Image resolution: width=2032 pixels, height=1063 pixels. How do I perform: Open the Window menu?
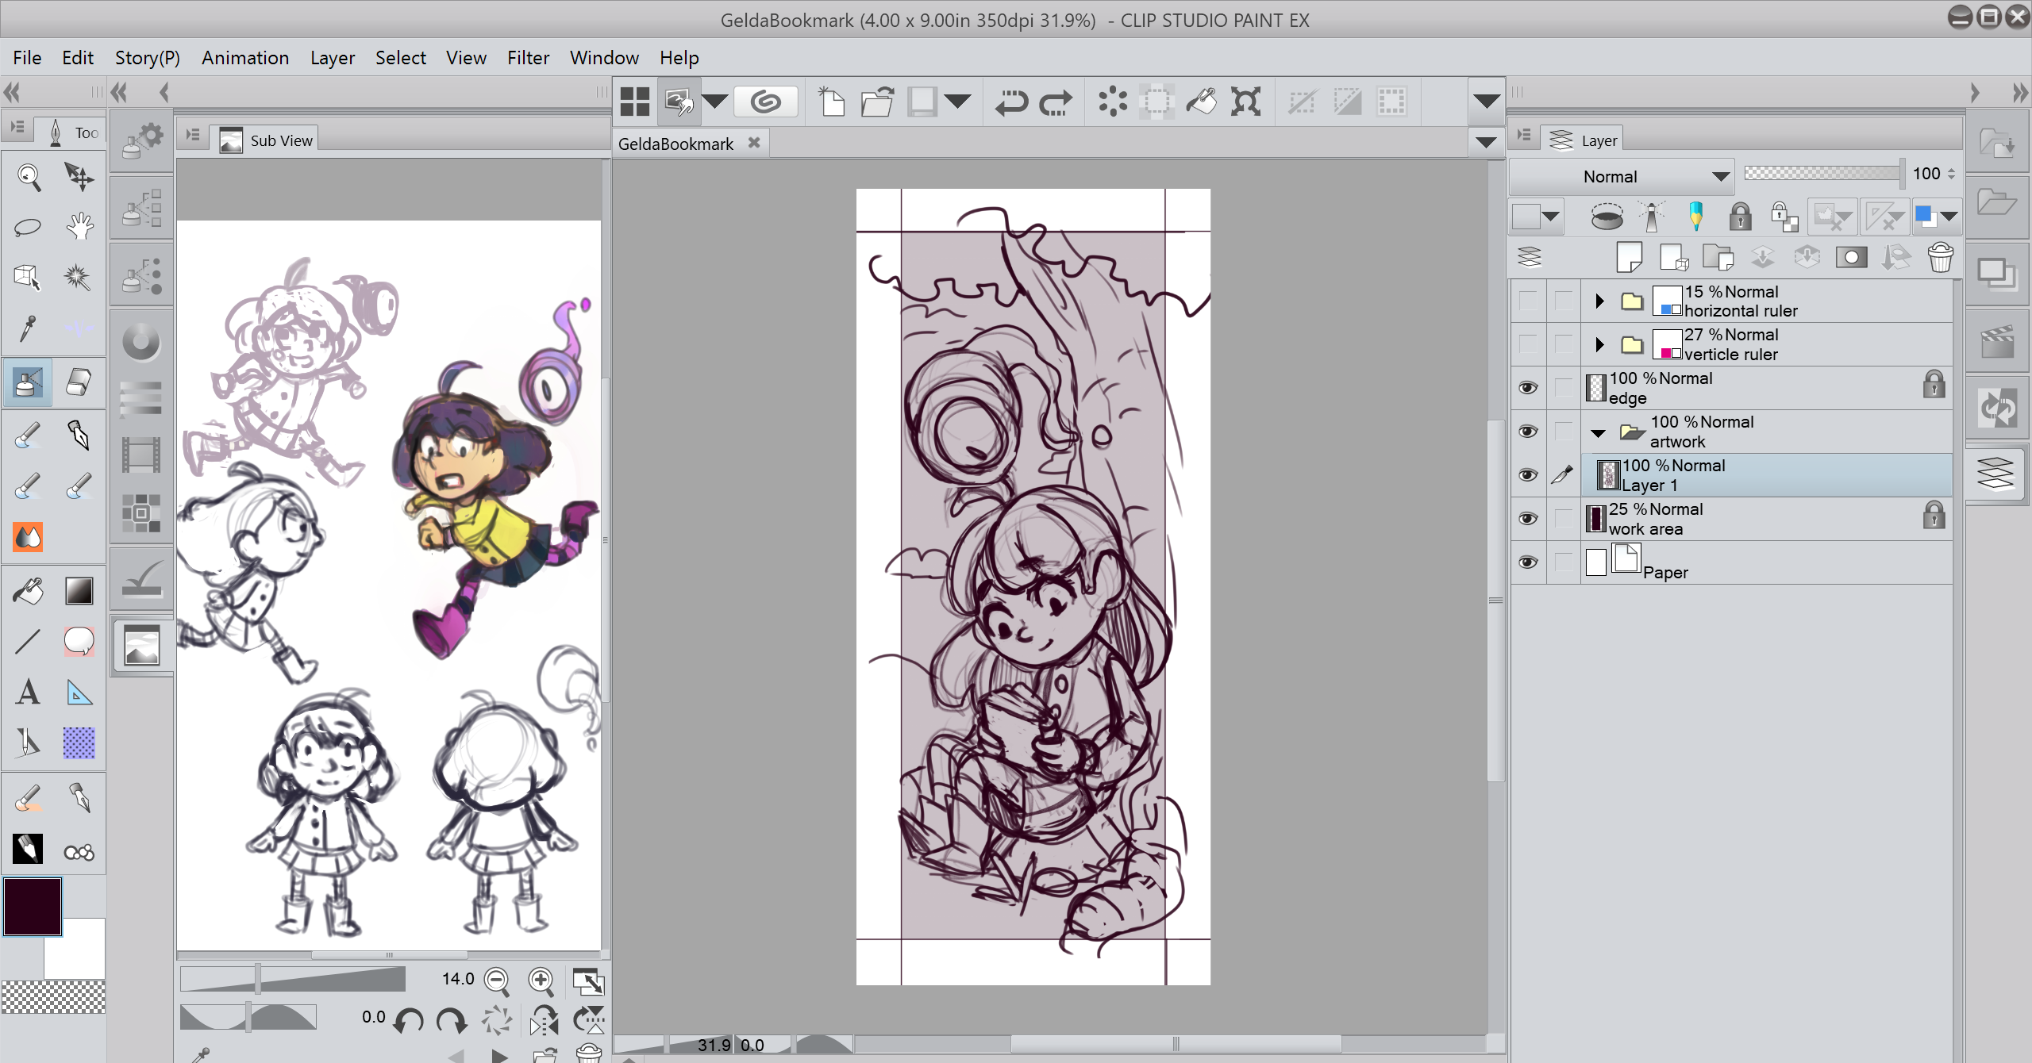604,58
